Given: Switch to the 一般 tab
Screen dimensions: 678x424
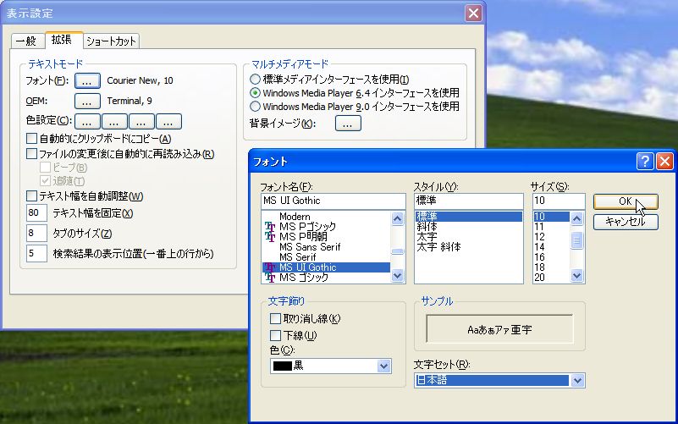Looking at the screenshot, I should (27, 41).
